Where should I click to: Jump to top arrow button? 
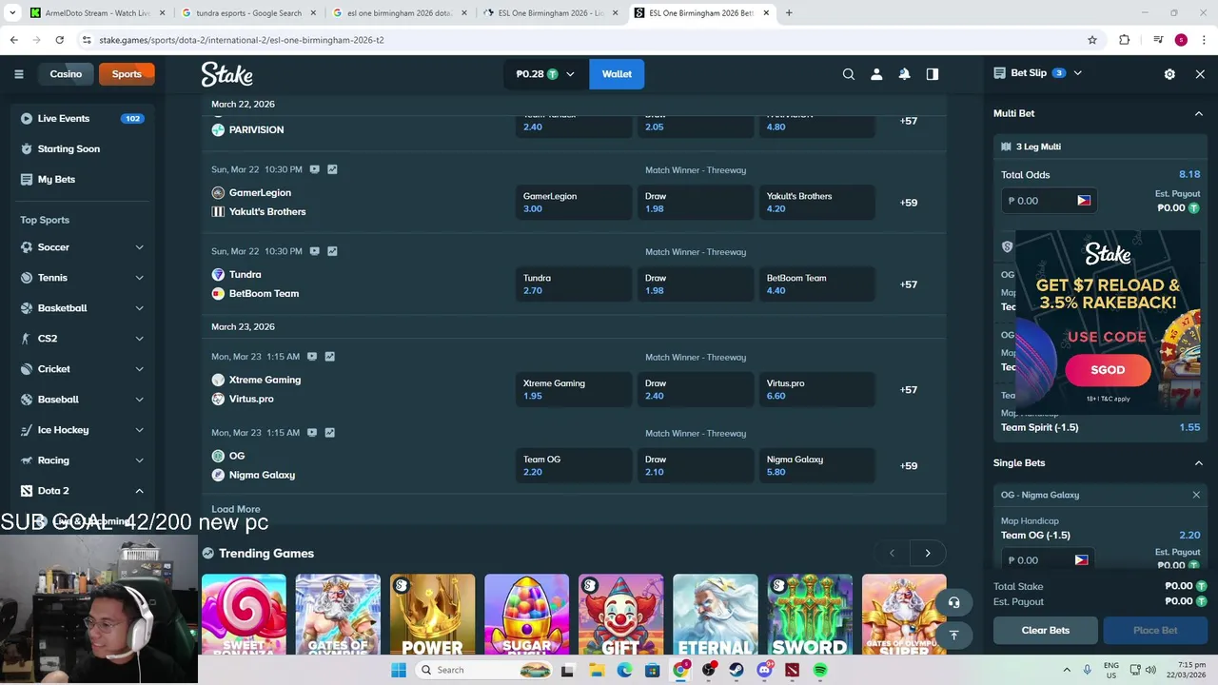(953, 635)
